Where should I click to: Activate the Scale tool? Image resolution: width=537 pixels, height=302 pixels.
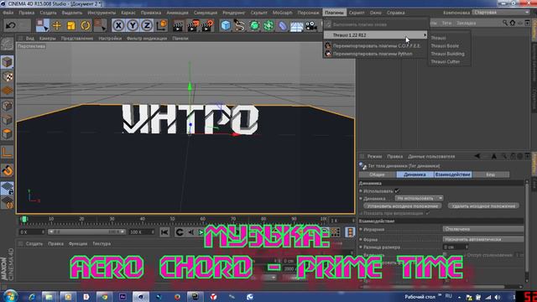click(x=70, y=26)
